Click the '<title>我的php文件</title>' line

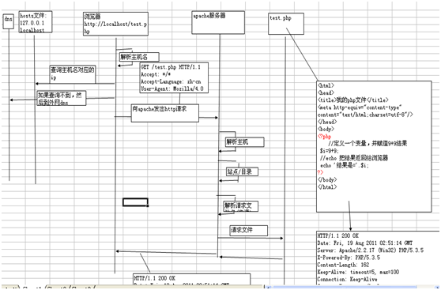pyautogui.click(x=353, y=100)
